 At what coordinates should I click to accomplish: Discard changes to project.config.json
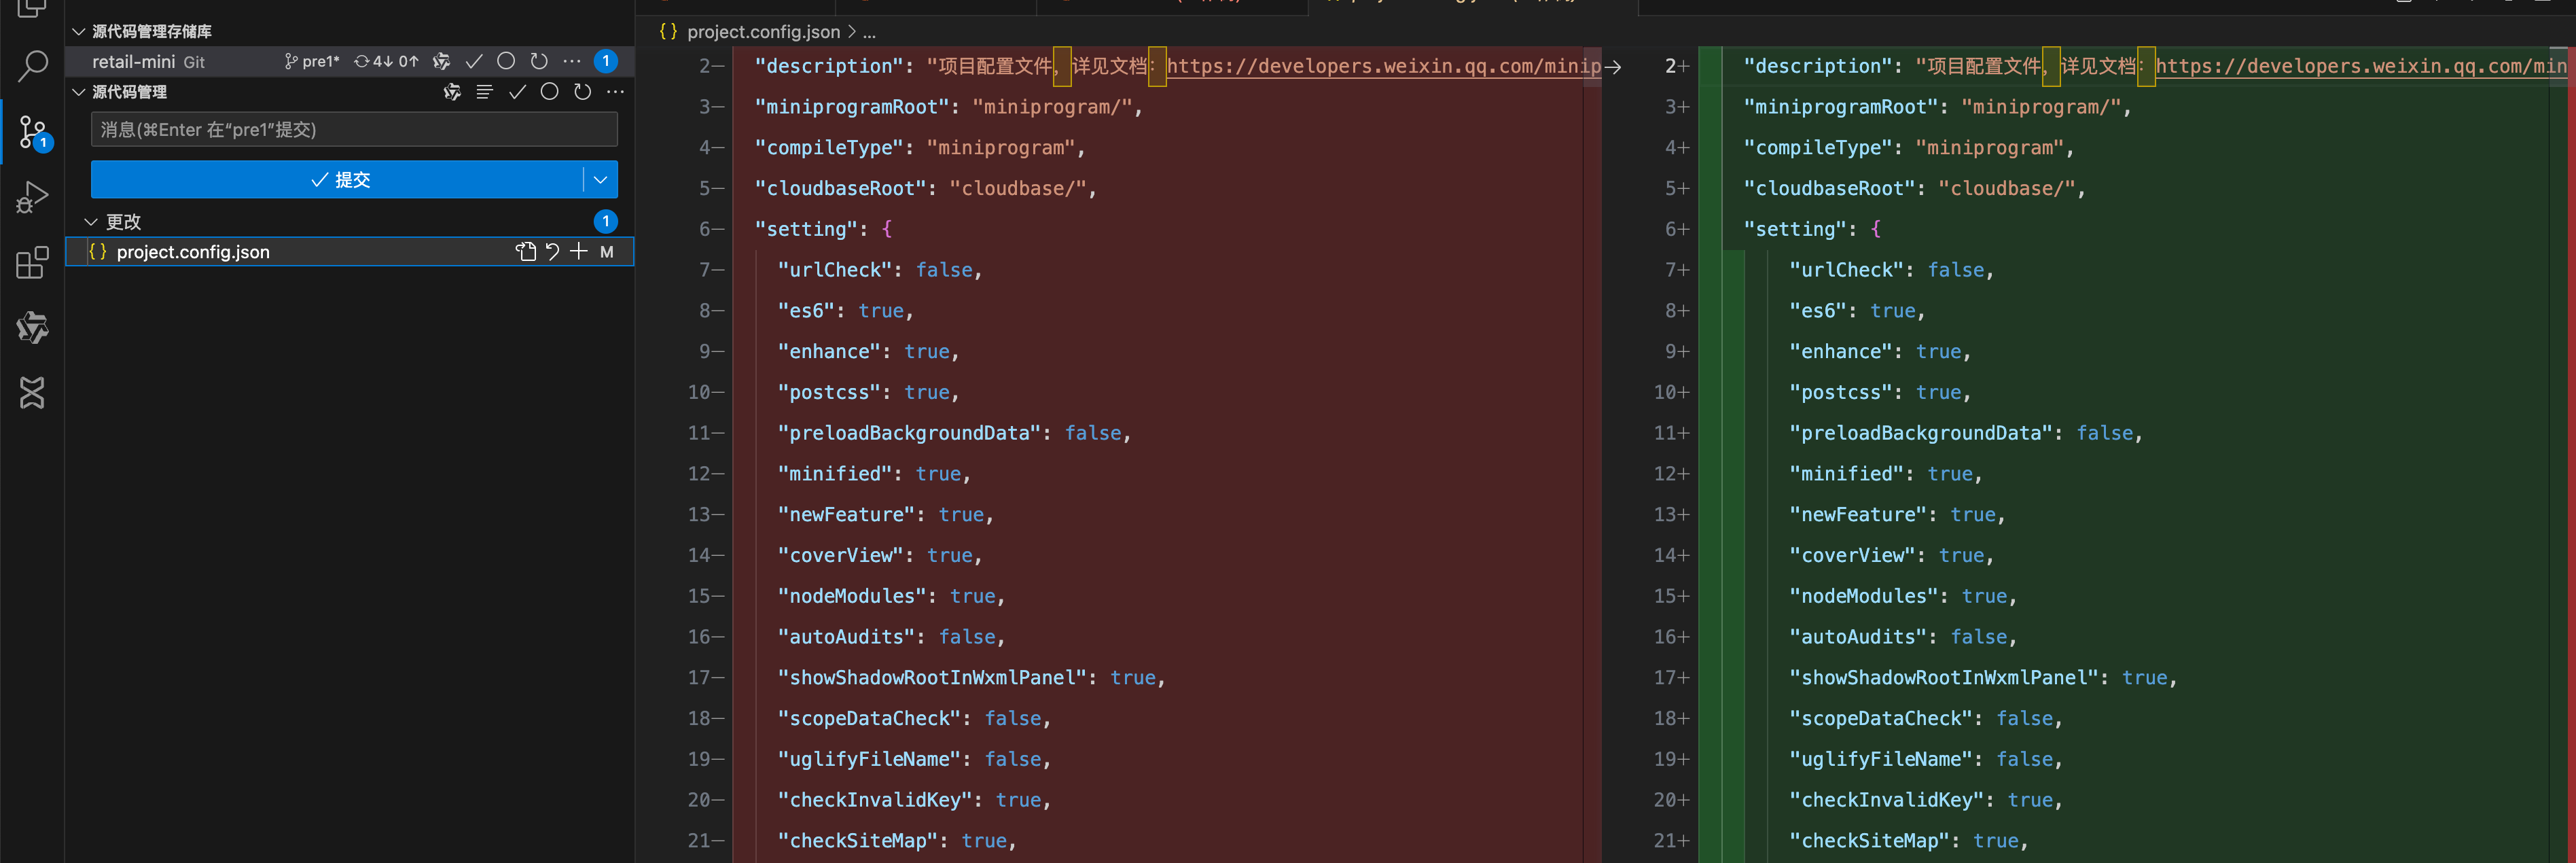click(552, 252)
